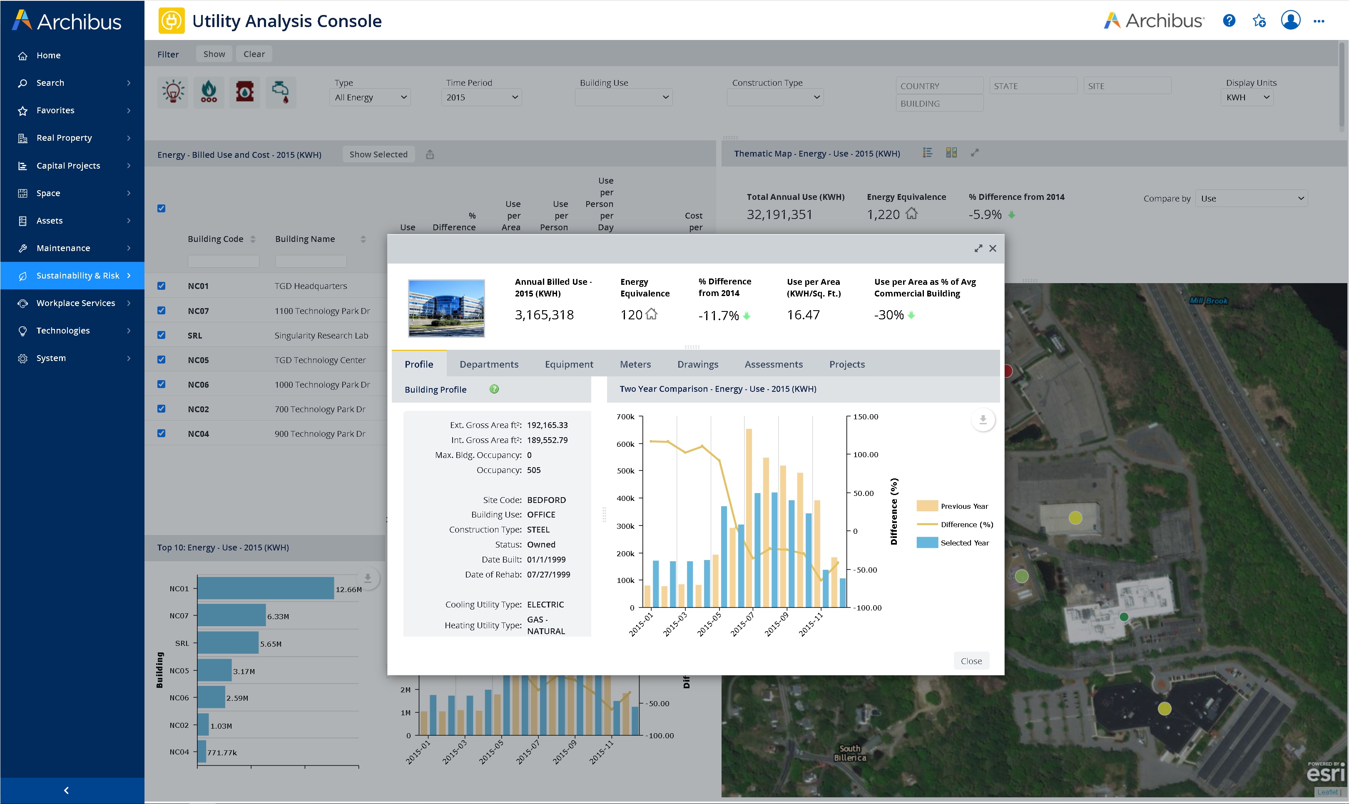Select the Oil utility type filter

(244, 92)
